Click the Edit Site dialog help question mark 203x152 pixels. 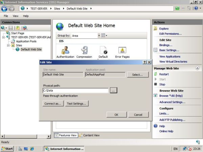144,62
